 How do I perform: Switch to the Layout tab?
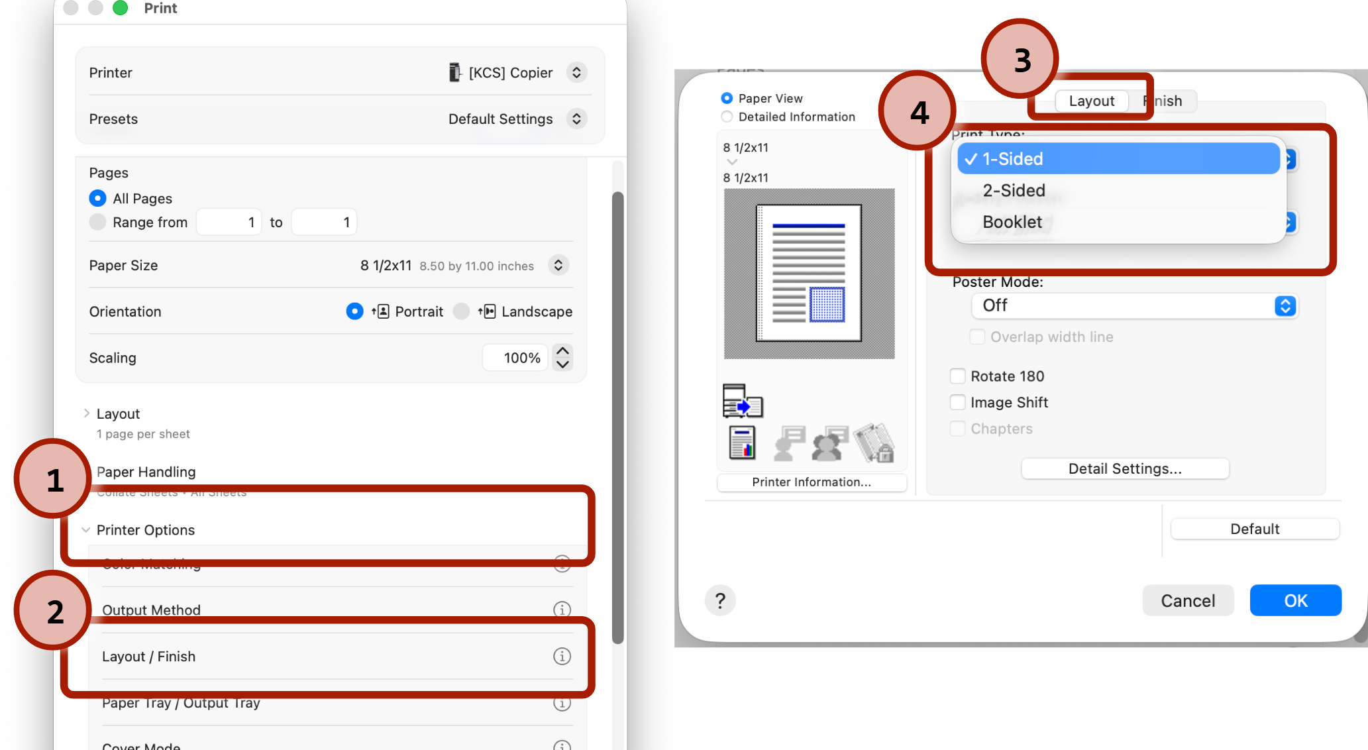pos(1091,101)
